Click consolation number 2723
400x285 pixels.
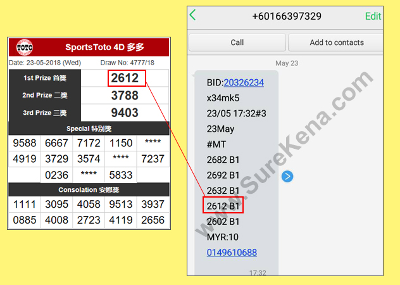pos(89,220)
